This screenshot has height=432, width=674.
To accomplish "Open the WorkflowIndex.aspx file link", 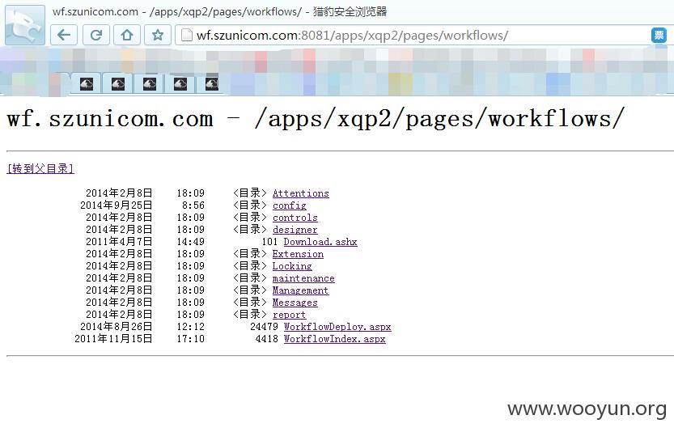I will pyautogui.click(x=334, y=339).
